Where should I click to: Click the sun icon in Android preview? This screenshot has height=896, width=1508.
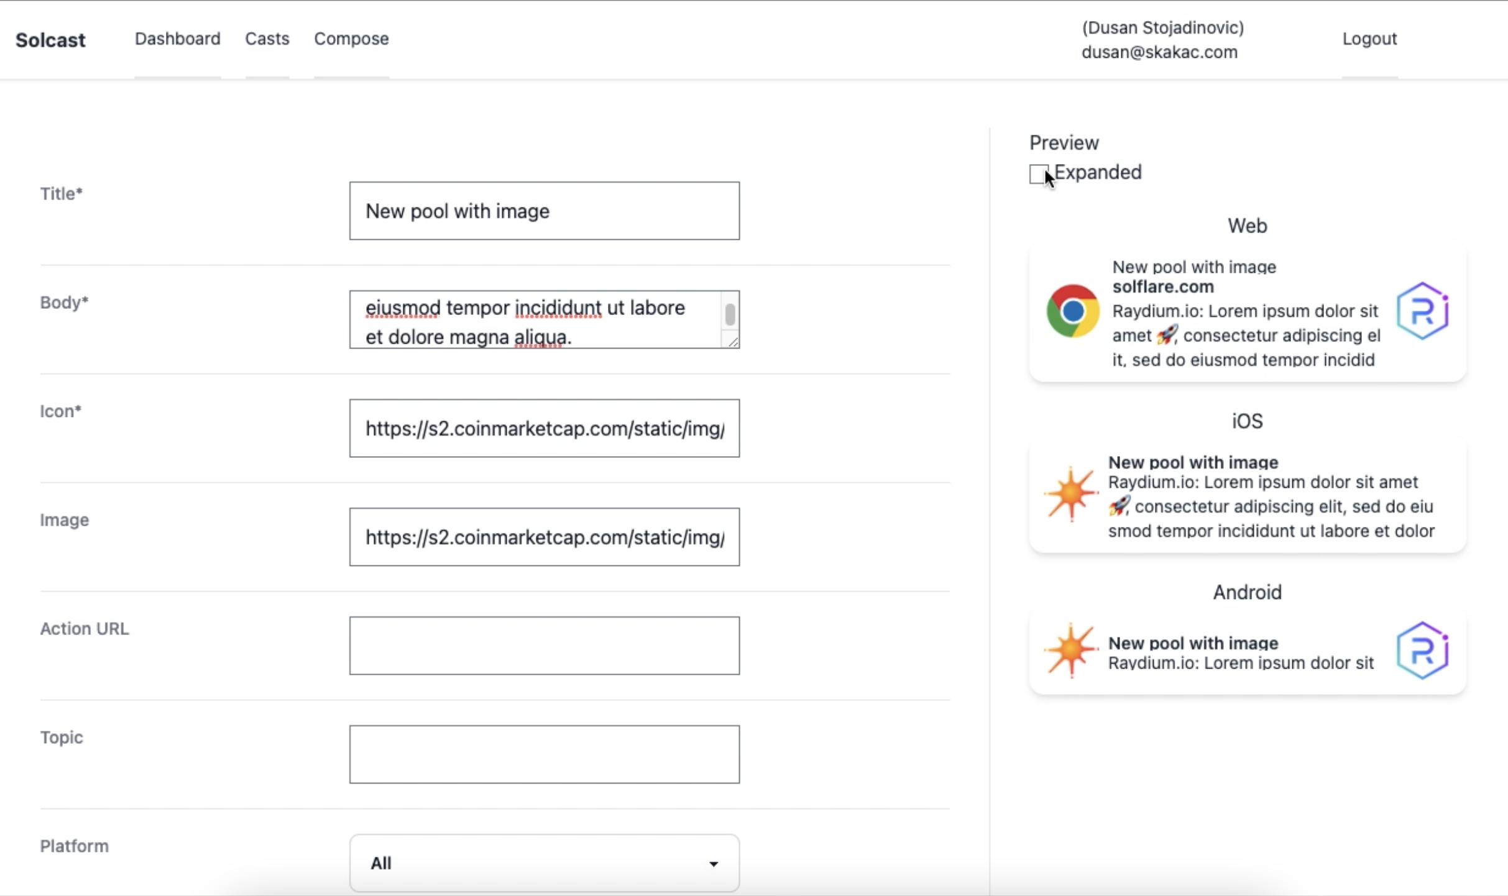1071,650
